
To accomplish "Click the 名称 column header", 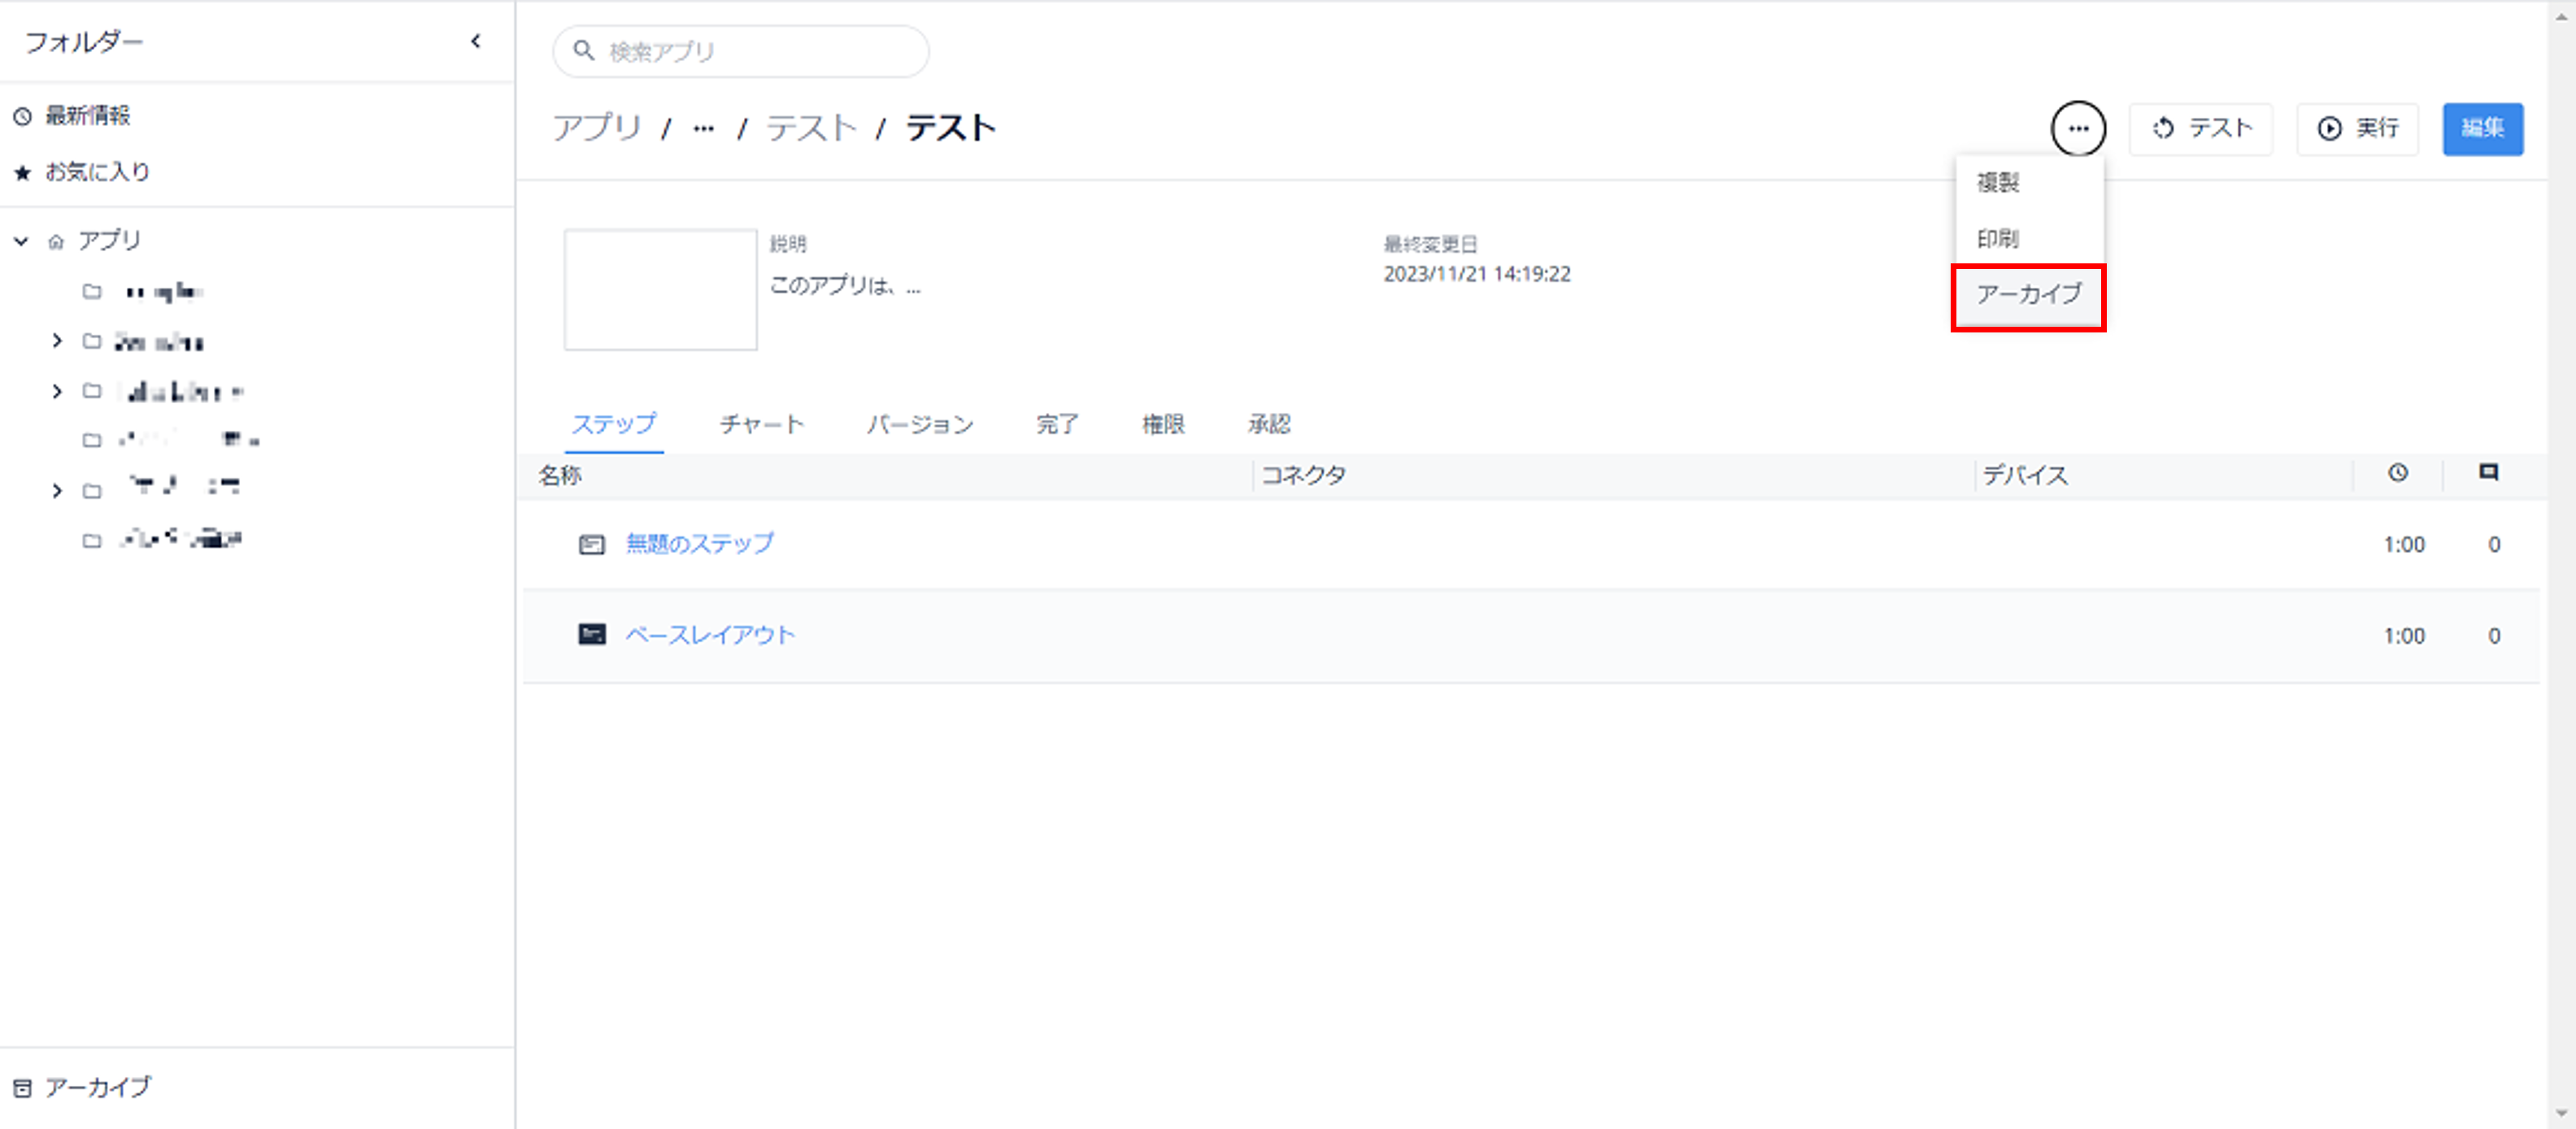I will click(x=560, y=475).
